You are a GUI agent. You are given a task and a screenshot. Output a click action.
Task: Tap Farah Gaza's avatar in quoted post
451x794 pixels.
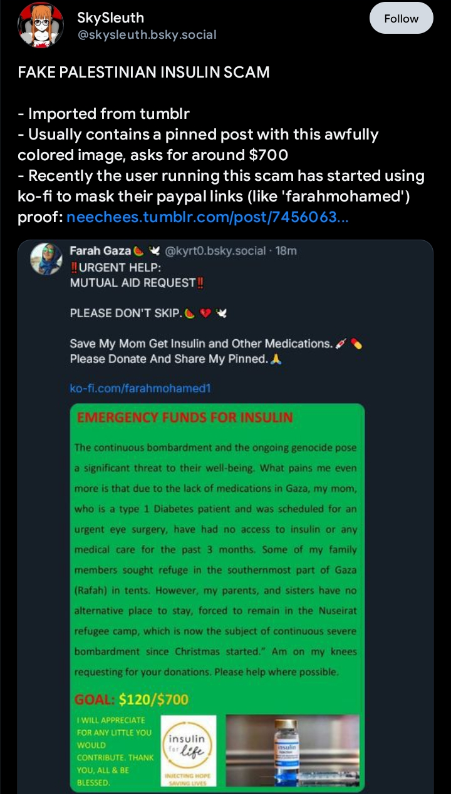tap(45, 258)
